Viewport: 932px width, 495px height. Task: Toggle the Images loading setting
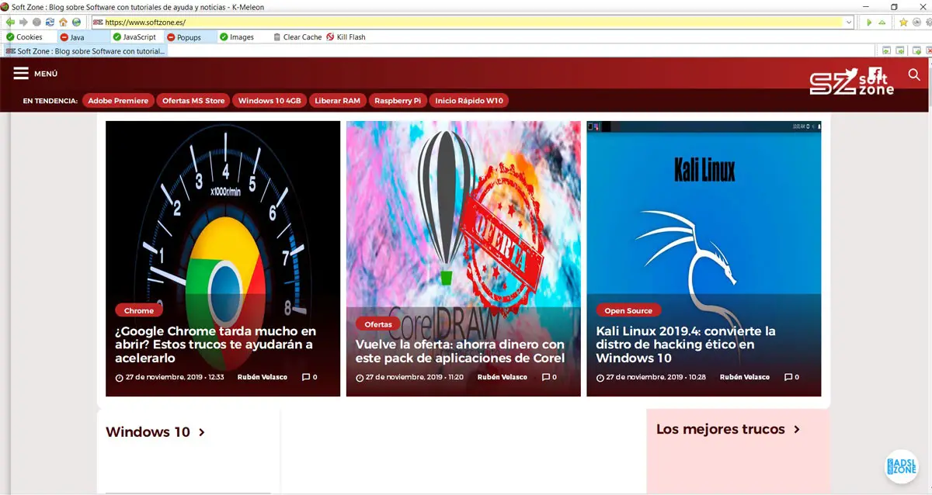[236, 36]
